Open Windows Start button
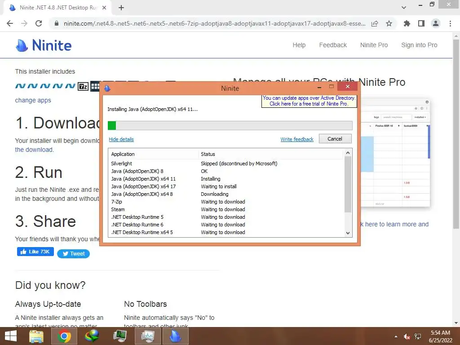 11,336
